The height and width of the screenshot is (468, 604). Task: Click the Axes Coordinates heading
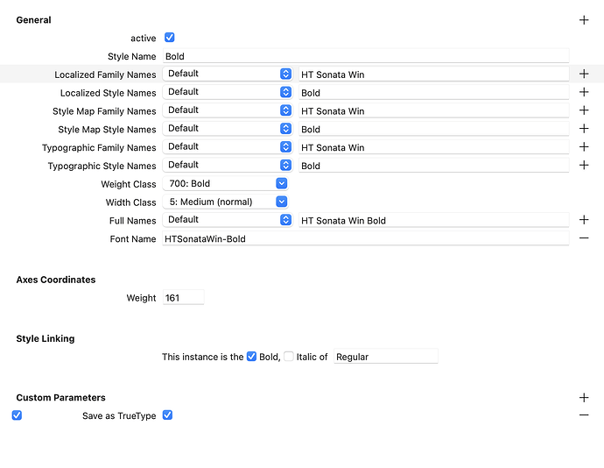pos(56,280)
